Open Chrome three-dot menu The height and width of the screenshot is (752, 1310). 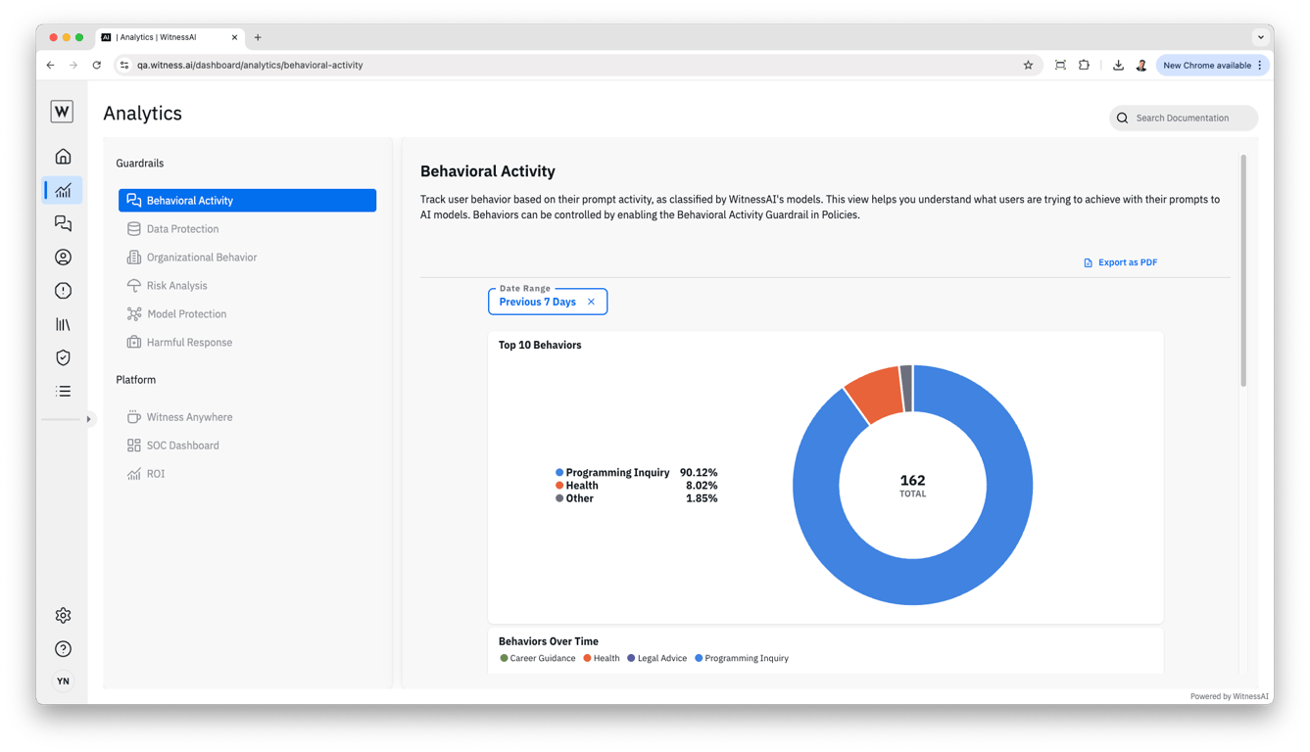(1260, 66)
